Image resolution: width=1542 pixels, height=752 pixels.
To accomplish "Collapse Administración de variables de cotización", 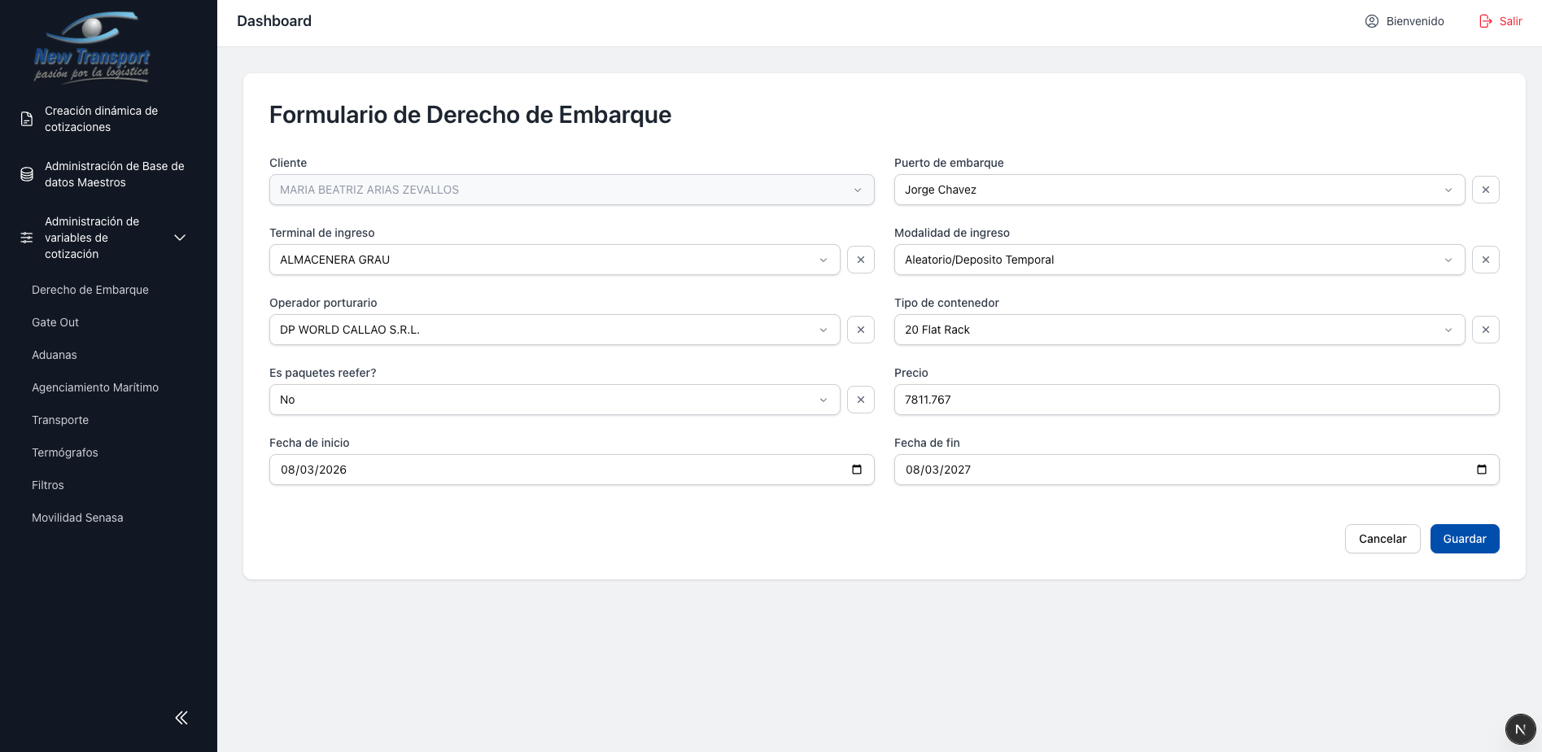I will coord(180,238).
